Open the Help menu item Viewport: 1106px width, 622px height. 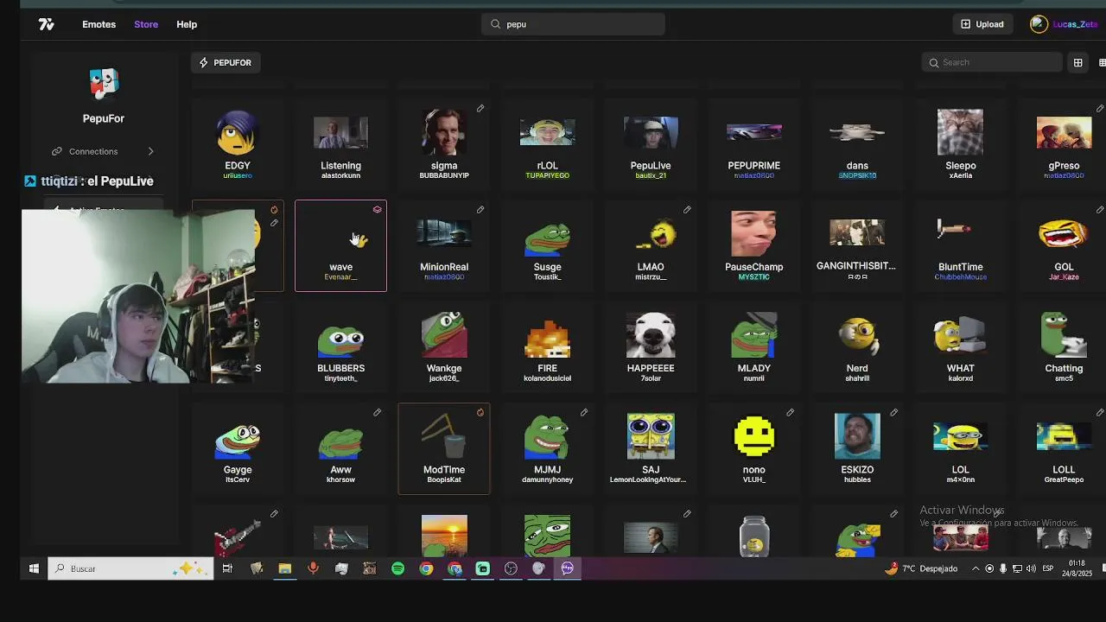(x=187, y=24)
